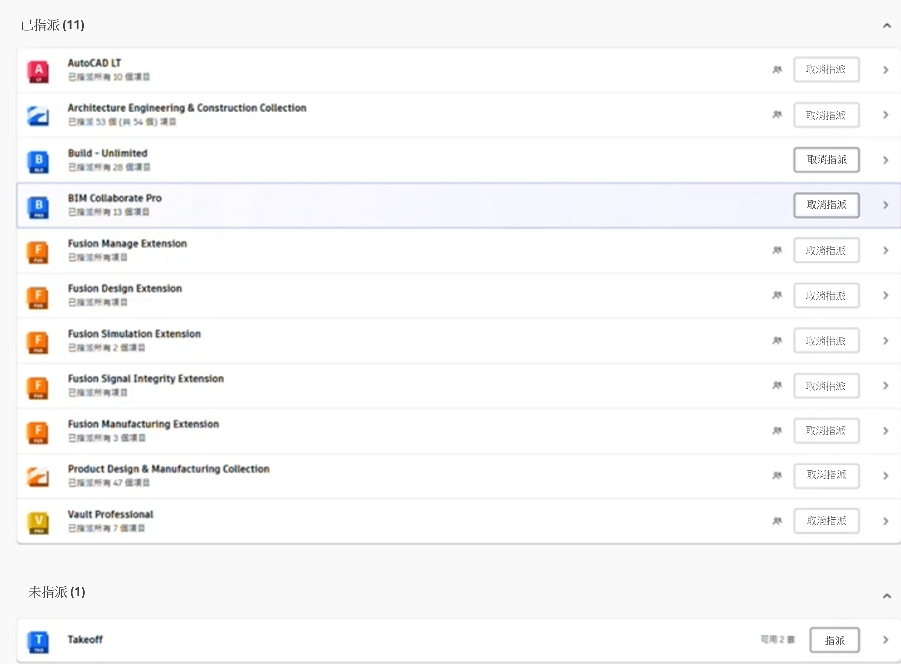Select the AutoCAD LT product name
The width and height of the screenshot is (901, 664).
[94, 63]
